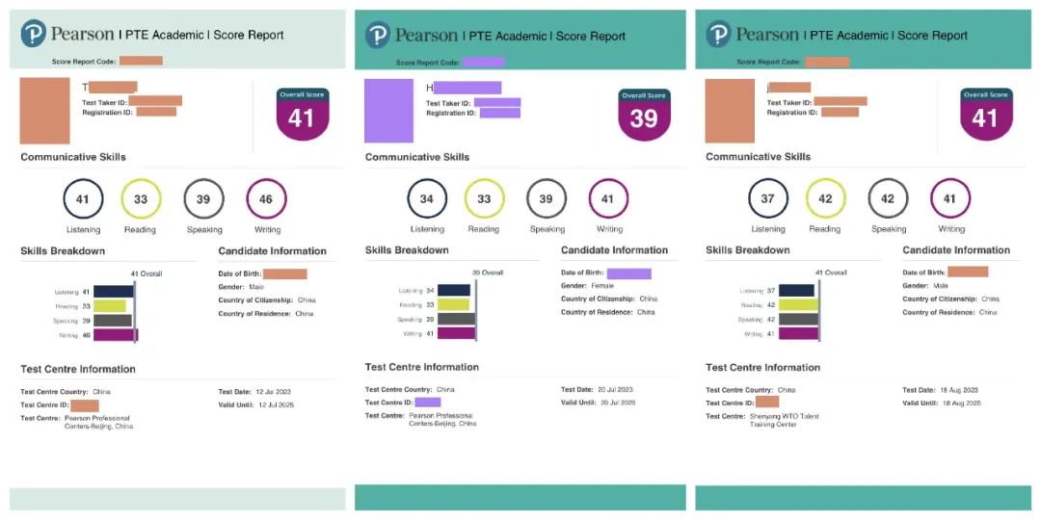Select the Writing 46 score circle
Image resolution: width=1041 pixels, height=520 pixels.
point(266,199)
